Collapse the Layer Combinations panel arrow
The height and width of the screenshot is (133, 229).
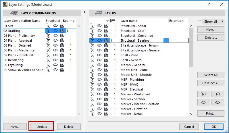[x=84, y=12]
